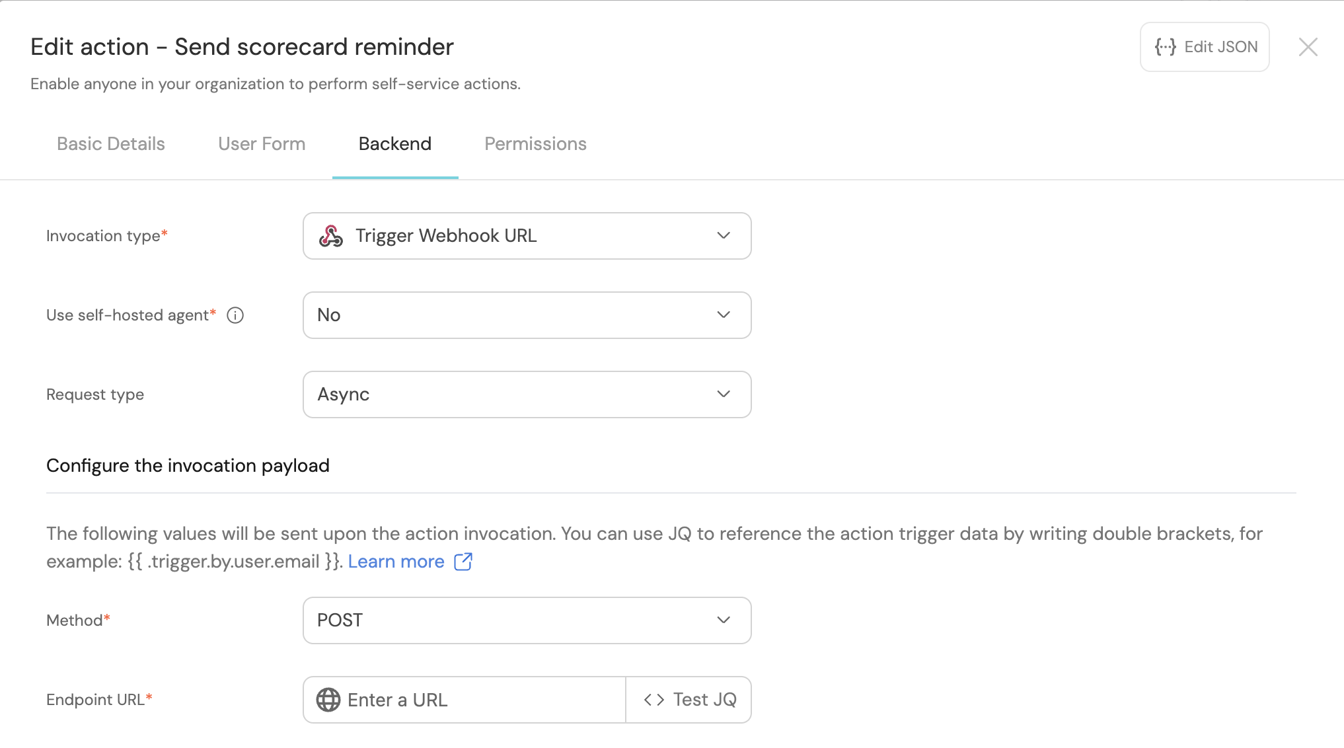Click the angle brackets icon beside Test JQ
The width and height of the screenshot is (1344, 748).
(x=654, y=700)
